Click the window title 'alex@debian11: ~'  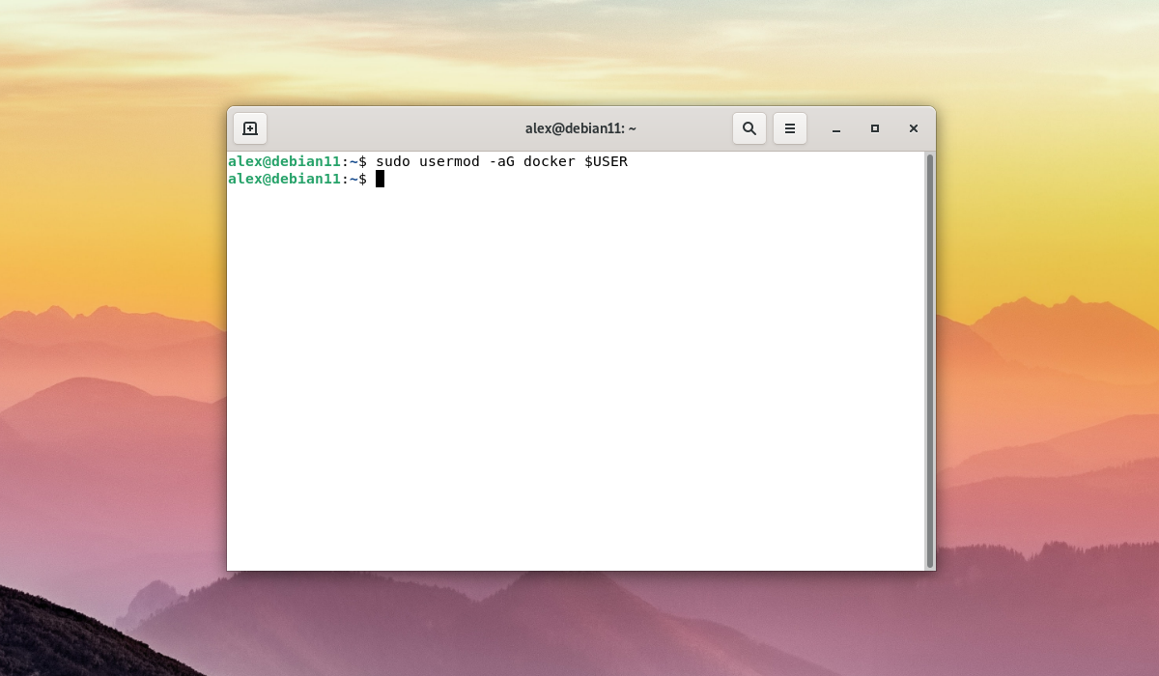pos(580,128)
